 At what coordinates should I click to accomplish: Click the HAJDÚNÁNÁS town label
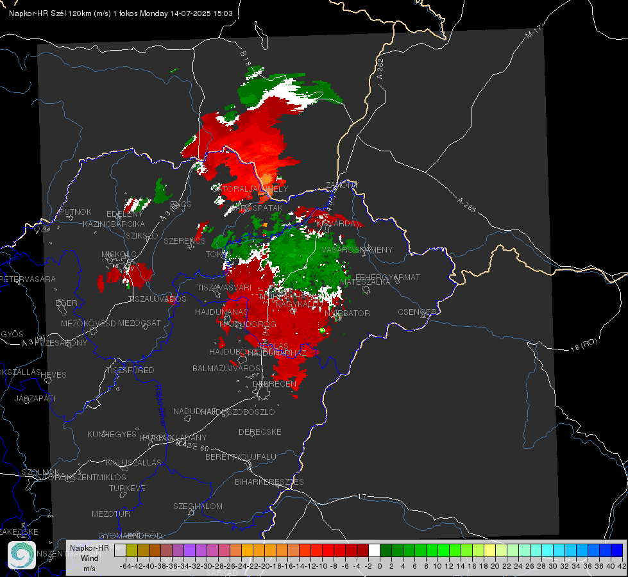click(221, 312)
